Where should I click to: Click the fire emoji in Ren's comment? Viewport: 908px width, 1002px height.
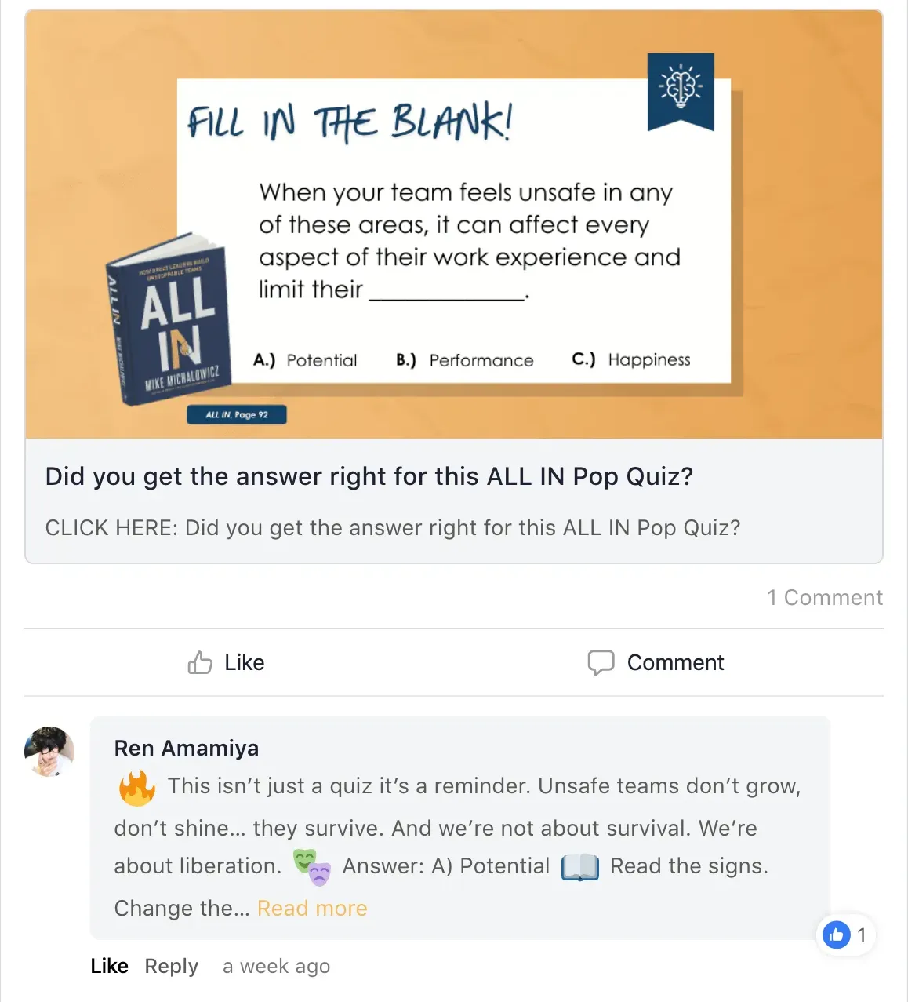pos(137,788)
